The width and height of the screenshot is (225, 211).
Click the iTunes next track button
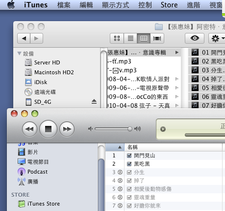tap(67, 129)
